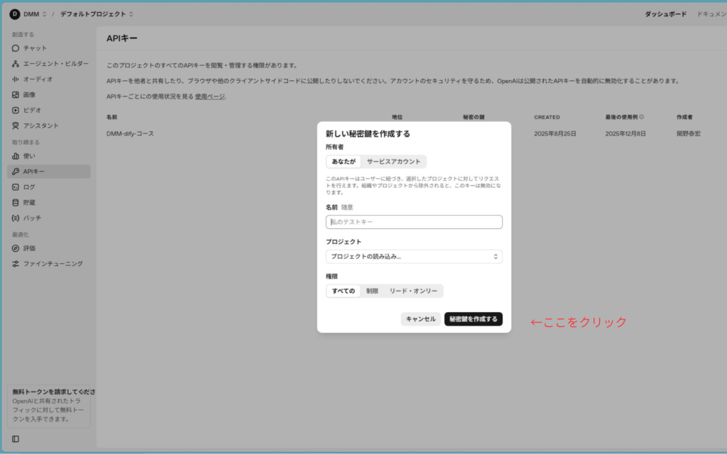727x454 pixels.
Task: Click the ビデオ video icon
Action: [16, 110]
